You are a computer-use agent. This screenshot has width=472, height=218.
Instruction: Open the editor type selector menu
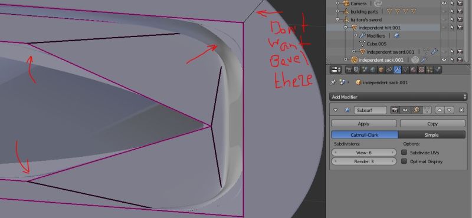(336, 70)
